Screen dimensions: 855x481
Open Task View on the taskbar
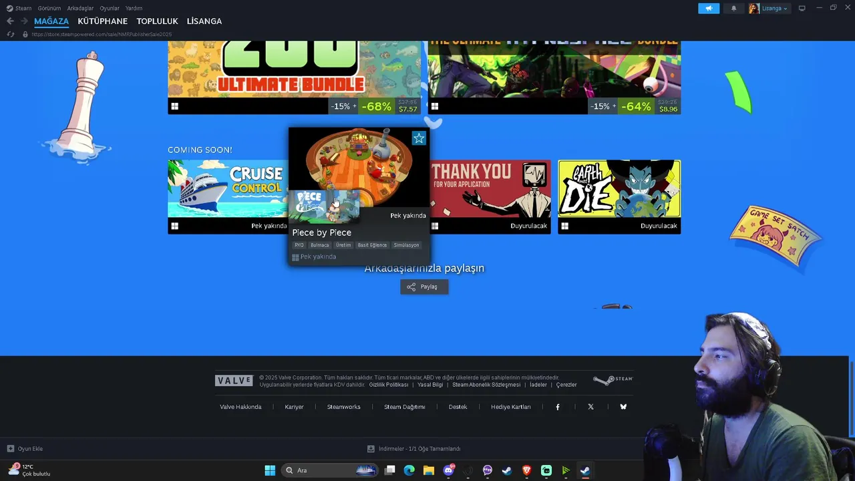[390, 470]
